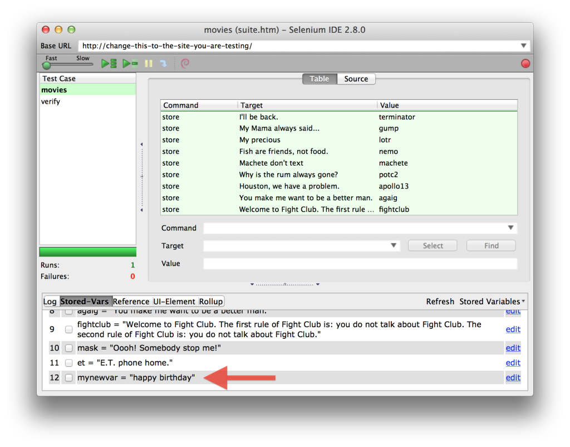Click edit link for fightclub variable
The image size is (570, 447).
point(513,329)
